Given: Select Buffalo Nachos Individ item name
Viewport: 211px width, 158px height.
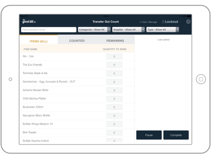Looking at the screenshot, I should (x=36, y=141).
